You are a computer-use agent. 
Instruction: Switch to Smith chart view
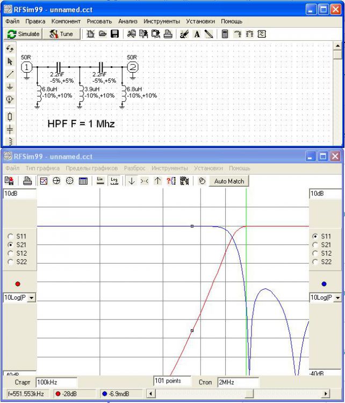click(56, 181)
